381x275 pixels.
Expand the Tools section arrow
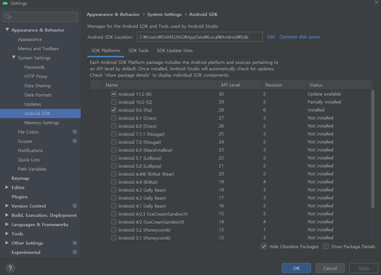tap(7, 233)
